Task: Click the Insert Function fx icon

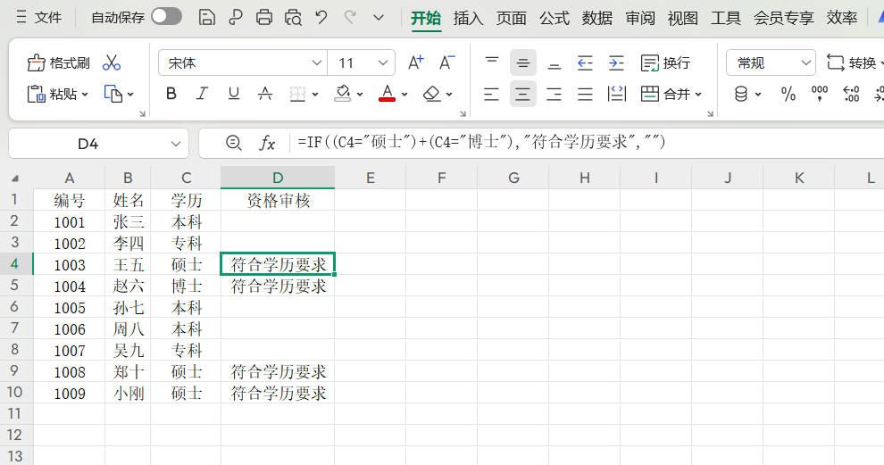Action: (x=267, y=143)
